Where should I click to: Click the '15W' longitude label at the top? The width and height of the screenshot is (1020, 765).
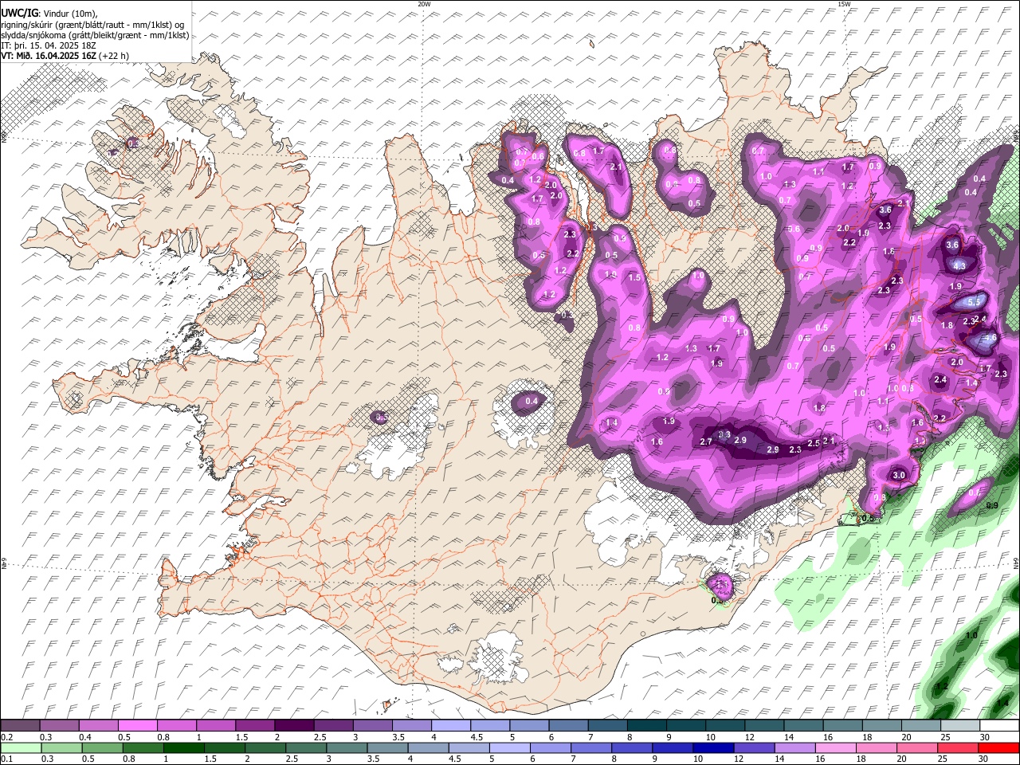[x=844, y=4]
